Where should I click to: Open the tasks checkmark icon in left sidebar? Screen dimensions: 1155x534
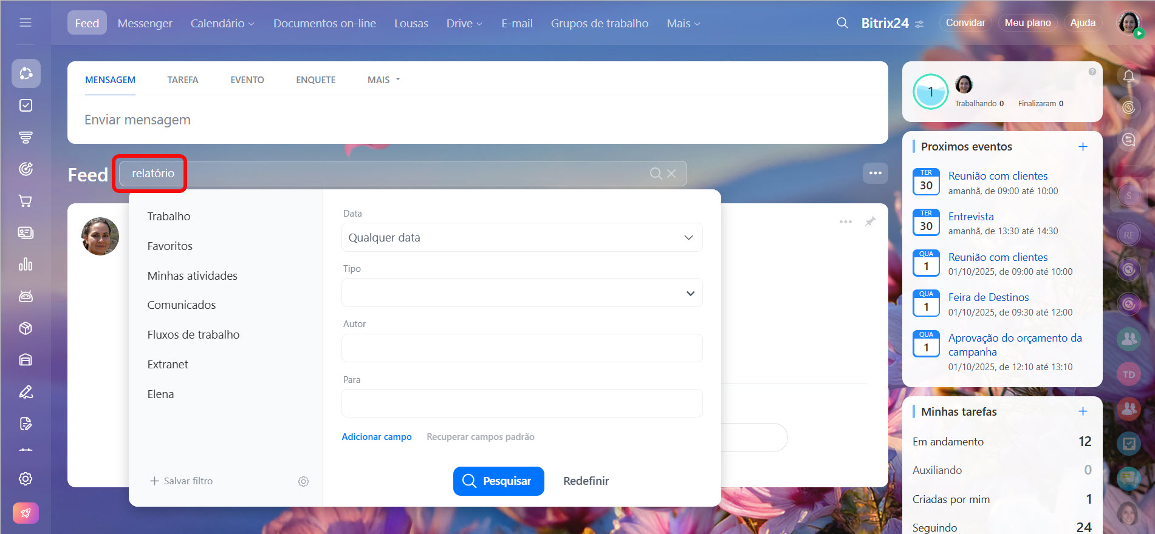click(x=26, y=106)
